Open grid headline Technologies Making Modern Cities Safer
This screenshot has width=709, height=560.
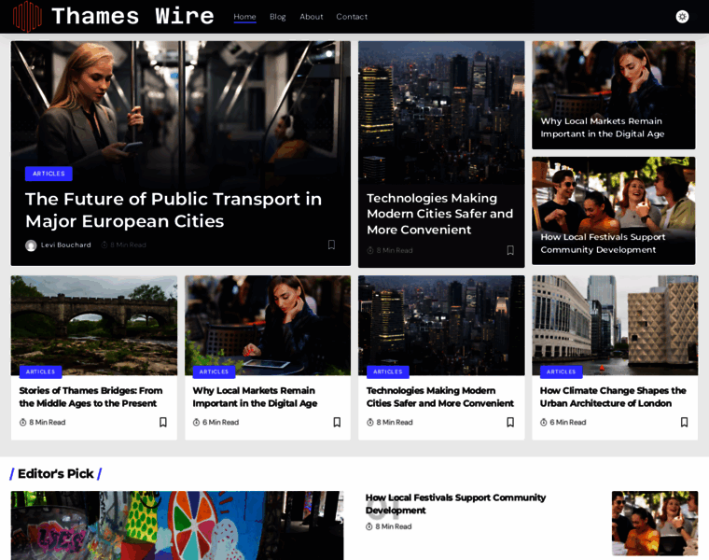(440, 397)
